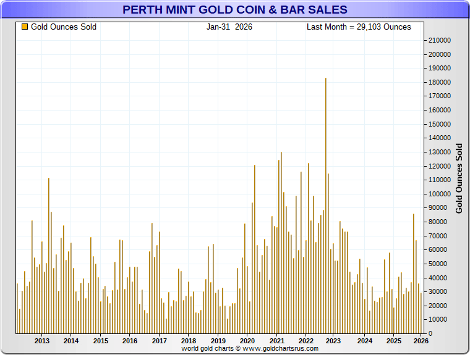Click the 0 y-axis tick label

[x=429, y=333]
